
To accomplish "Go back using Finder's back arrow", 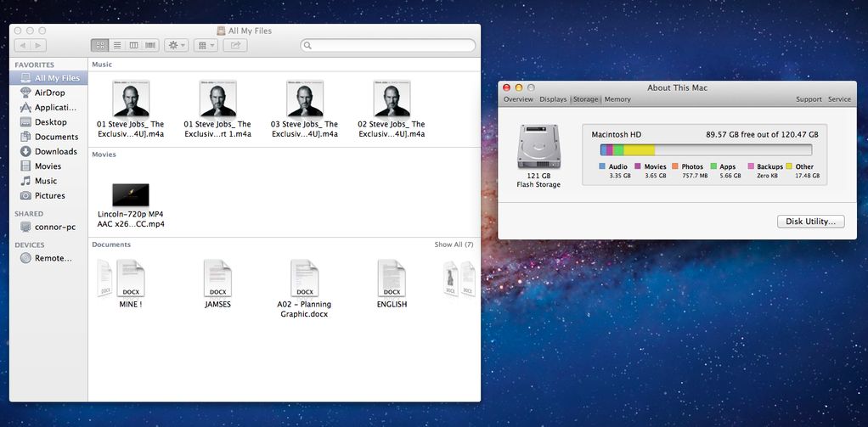I will [22, 45].
